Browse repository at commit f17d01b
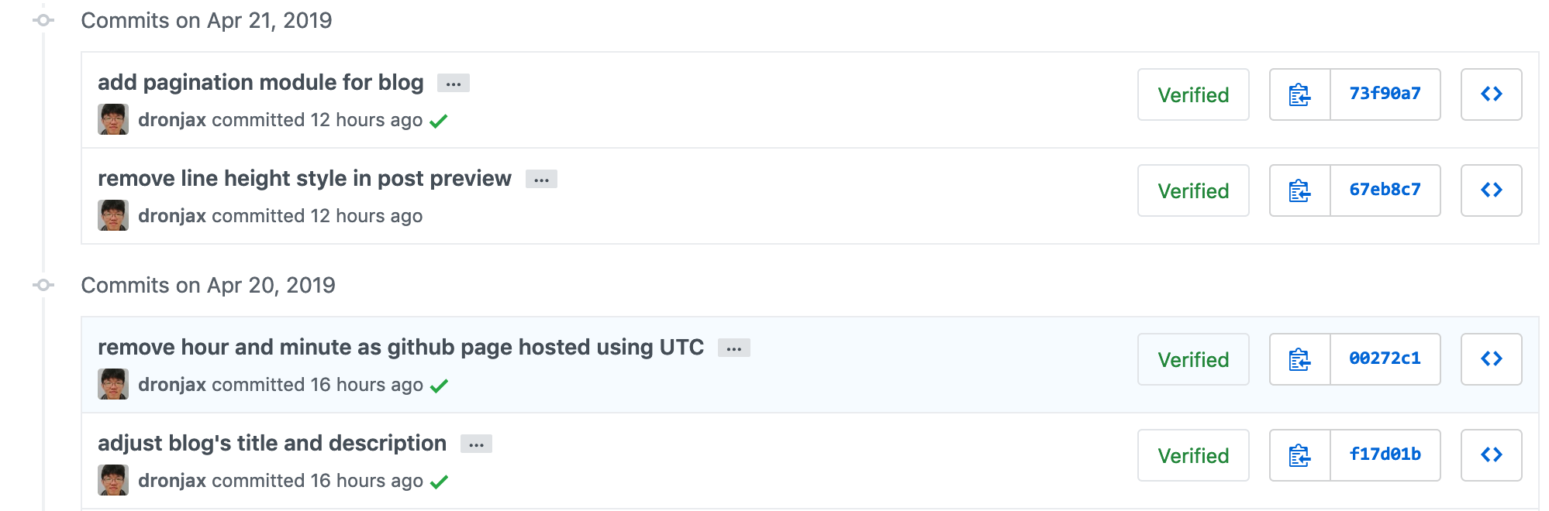Image resolution: width=1549 pixels, height=511 pixels. click(1491, 455)
